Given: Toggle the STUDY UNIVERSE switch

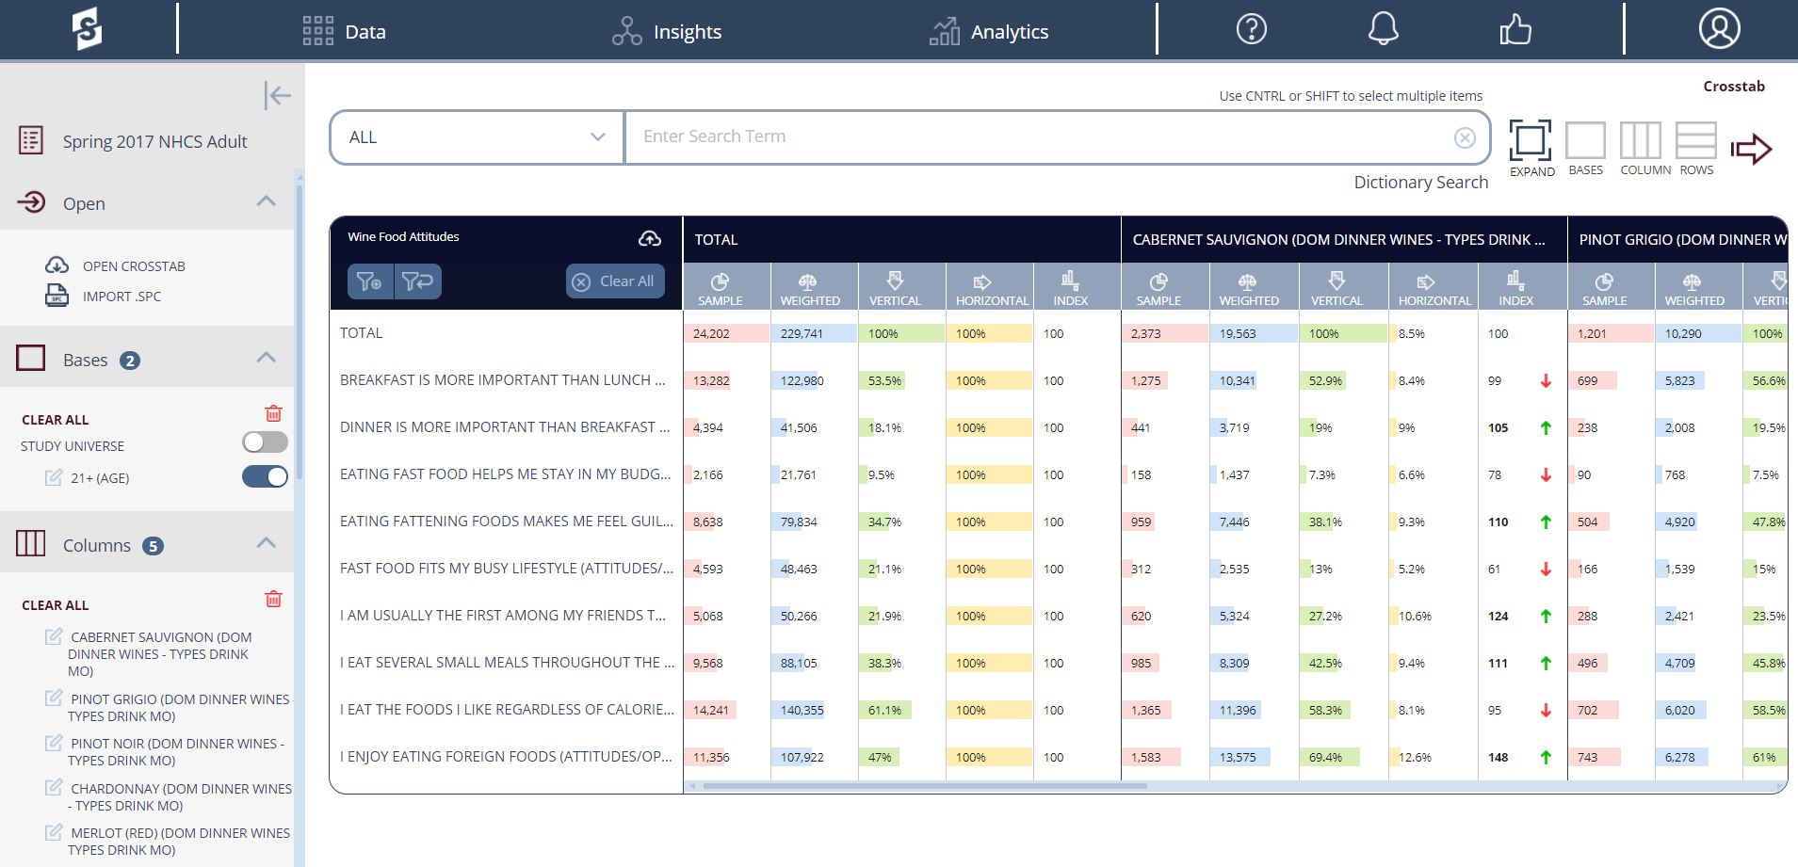Looking at the screenshot, I should pos(265,442).
